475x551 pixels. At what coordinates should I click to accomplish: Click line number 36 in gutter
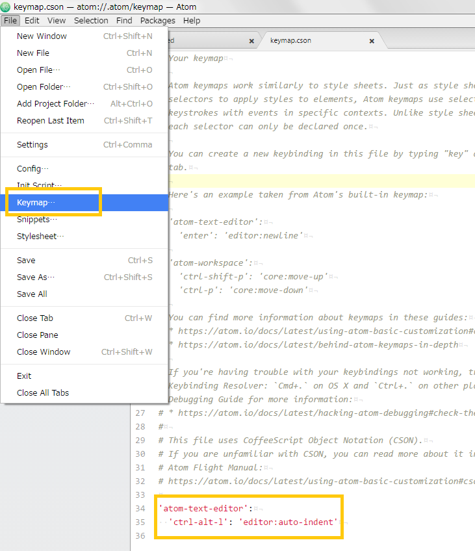coord(140,536)
